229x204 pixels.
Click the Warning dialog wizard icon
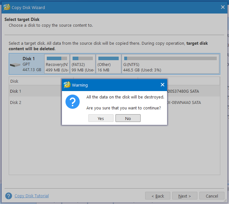pos(67,85)
